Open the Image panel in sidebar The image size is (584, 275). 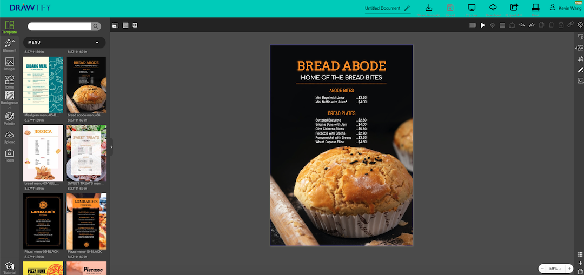[x=9, y=64]
